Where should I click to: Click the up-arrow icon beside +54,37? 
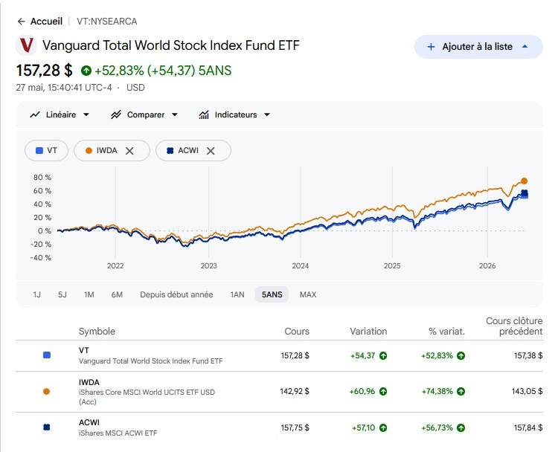point(383,355)
